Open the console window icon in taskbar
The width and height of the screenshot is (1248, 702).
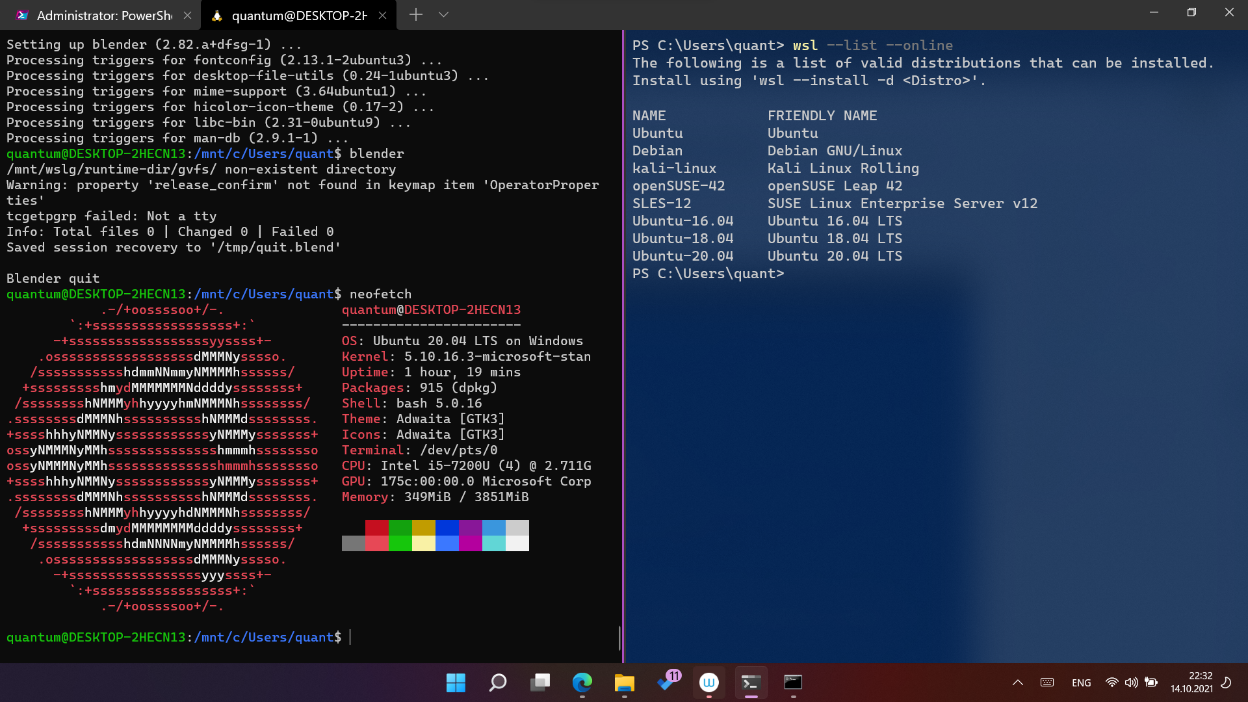794,682
